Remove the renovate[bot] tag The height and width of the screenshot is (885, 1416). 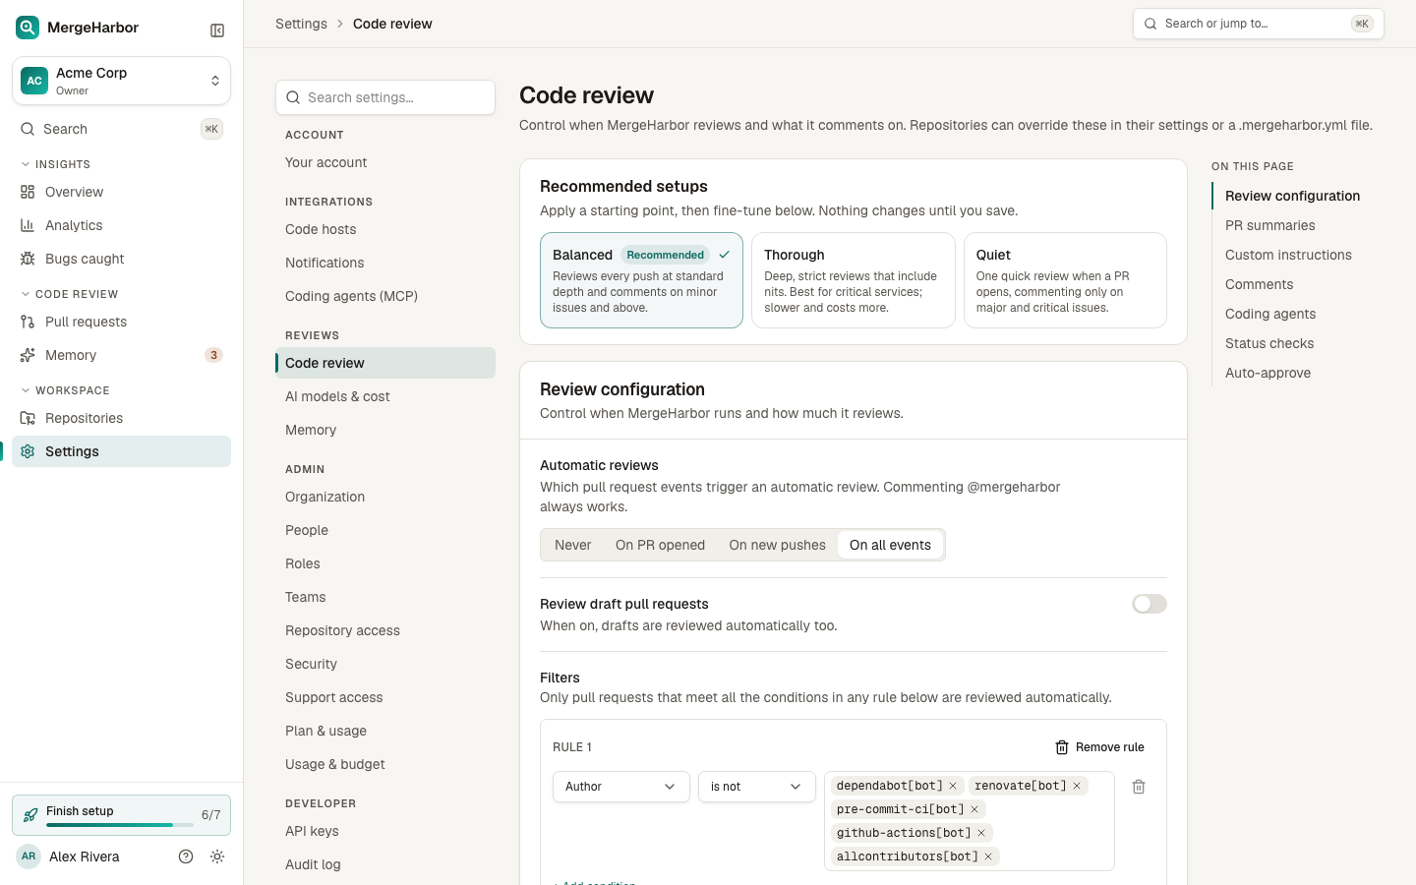click(x=1077, y=786)
